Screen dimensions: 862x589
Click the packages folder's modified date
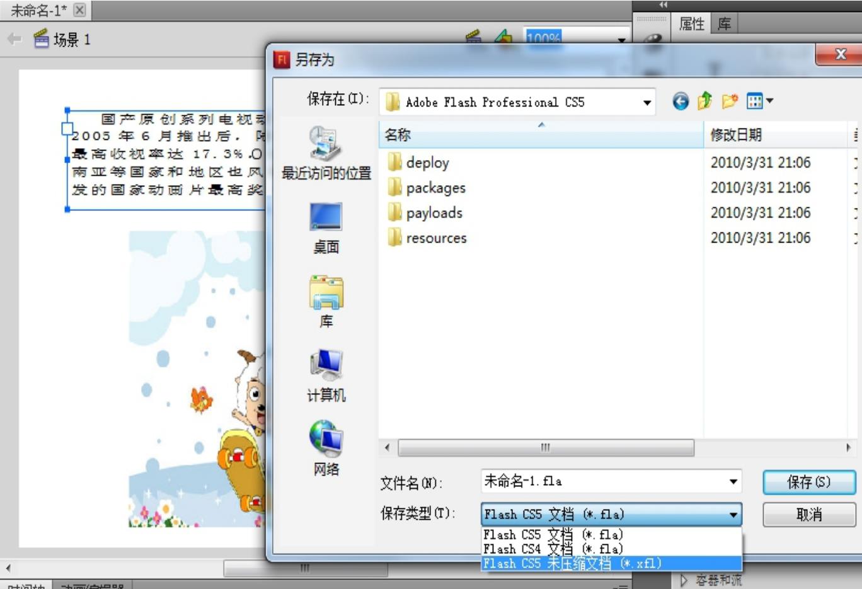click(761, 188)
